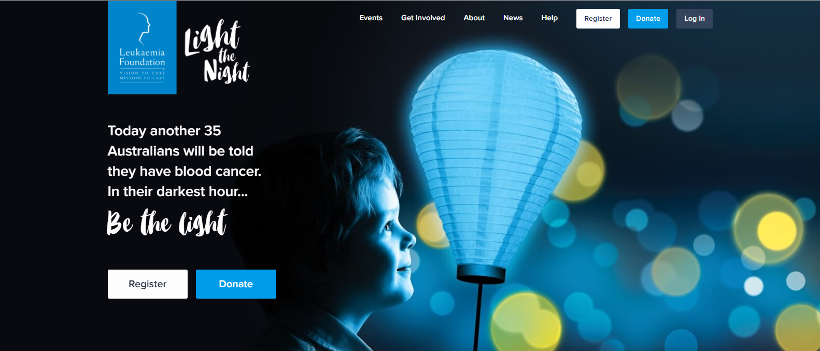Click the 'Vision to cure' tagline in logo

tap(143, 73)
